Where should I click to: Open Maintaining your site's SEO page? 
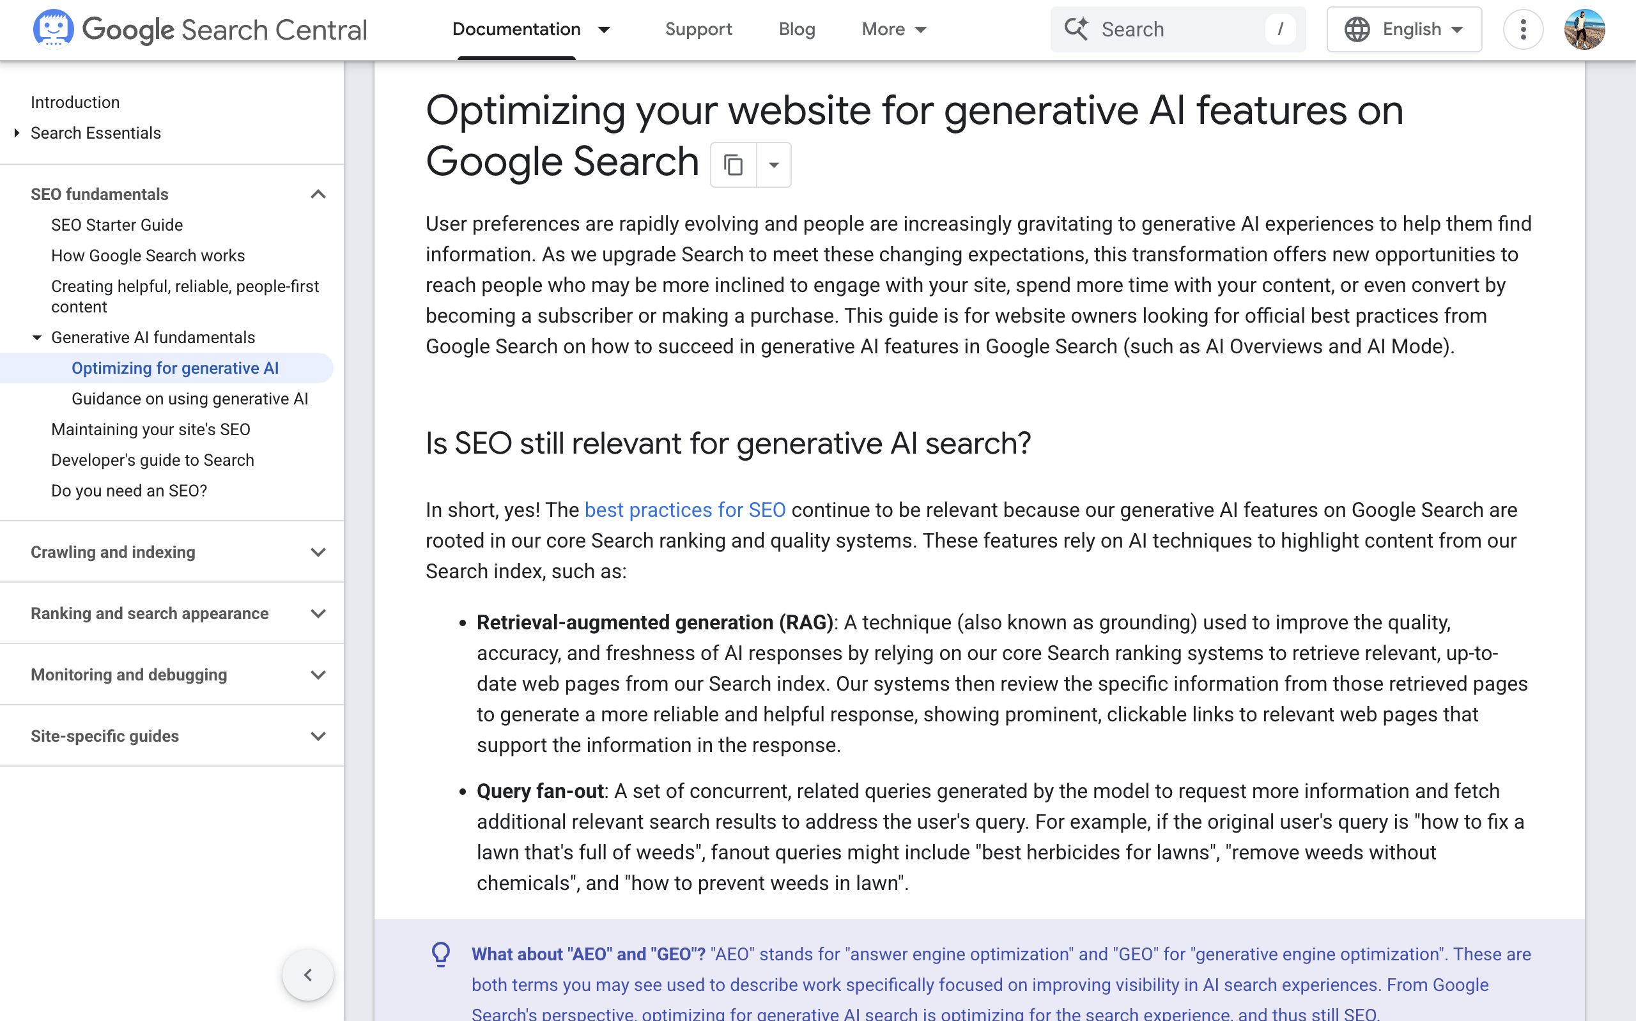(x=151, y=429)
